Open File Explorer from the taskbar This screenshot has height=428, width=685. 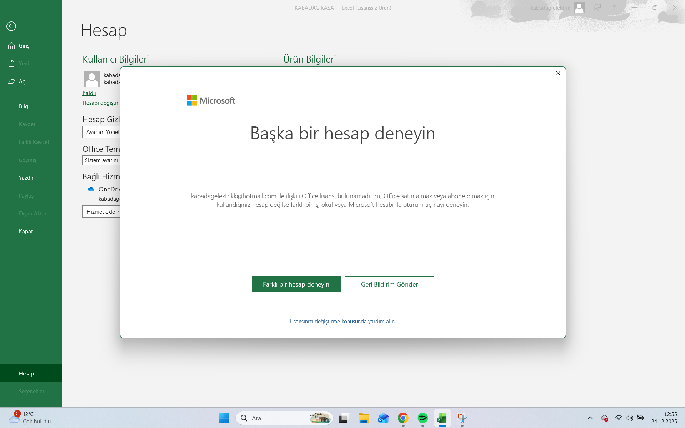[364, 418]
